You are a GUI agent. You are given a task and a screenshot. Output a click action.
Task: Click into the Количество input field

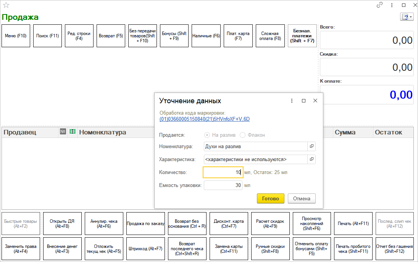pyautogui.click(x=223, y=173)
